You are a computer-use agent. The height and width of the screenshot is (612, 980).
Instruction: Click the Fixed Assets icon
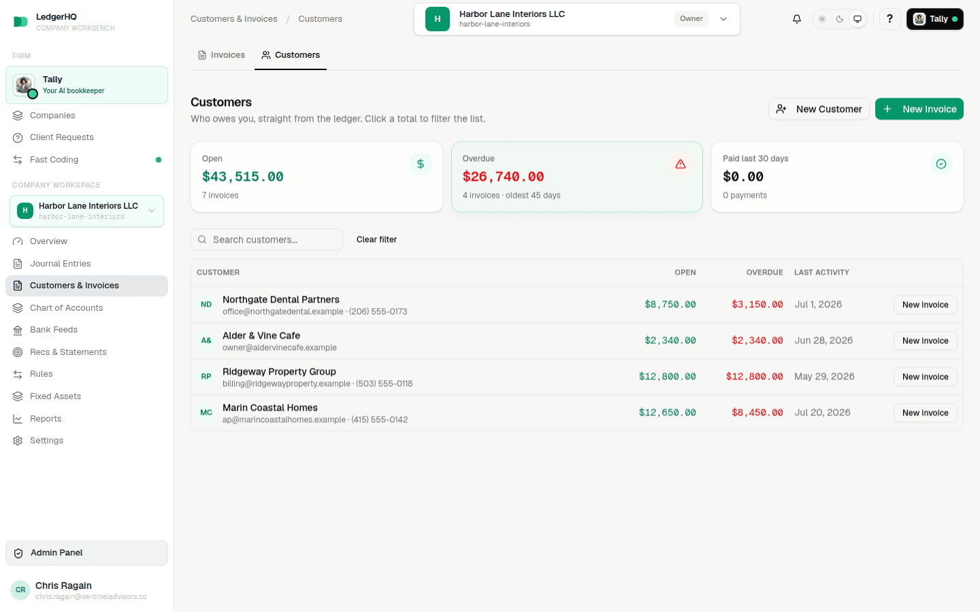point(18,396)
